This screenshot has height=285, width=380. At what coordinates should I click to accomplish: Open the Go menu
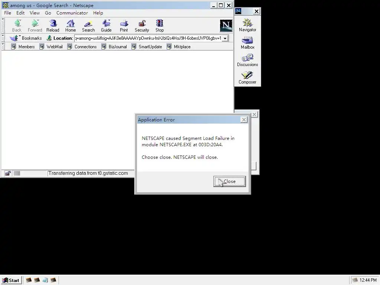48,13
